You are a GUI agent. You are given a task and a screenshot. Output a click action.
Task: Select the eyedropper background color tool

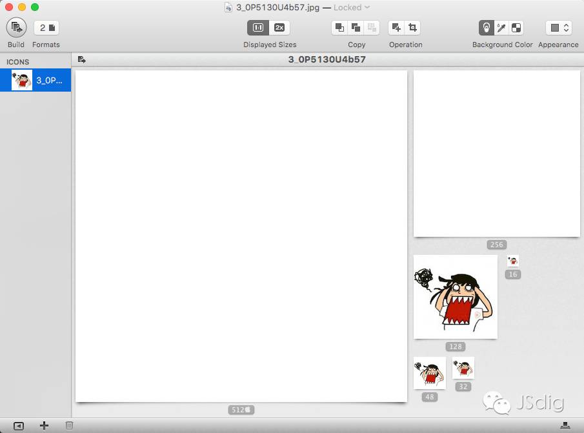(x=501, y=28)
